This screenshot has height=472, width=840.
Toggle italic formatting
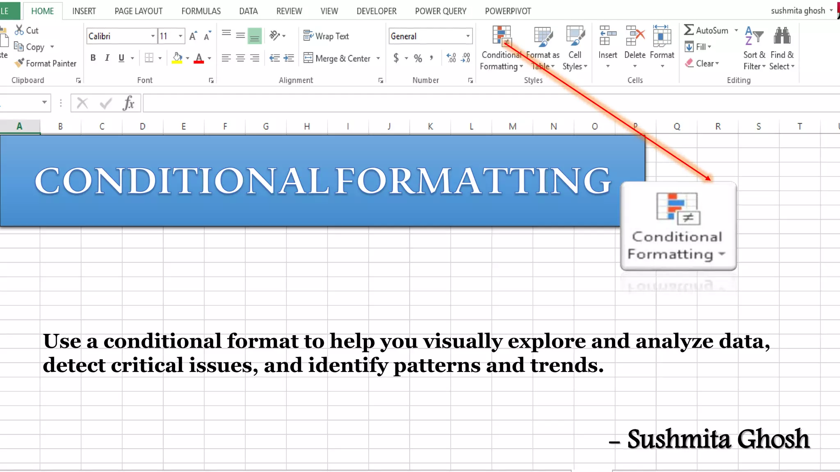pyautogui.click(x=107, y=58)
